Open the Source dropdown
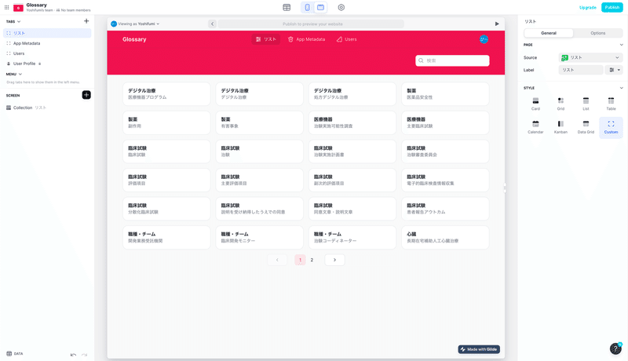The width and height of the screenshot is (628, 361). [x=591, y=57]
